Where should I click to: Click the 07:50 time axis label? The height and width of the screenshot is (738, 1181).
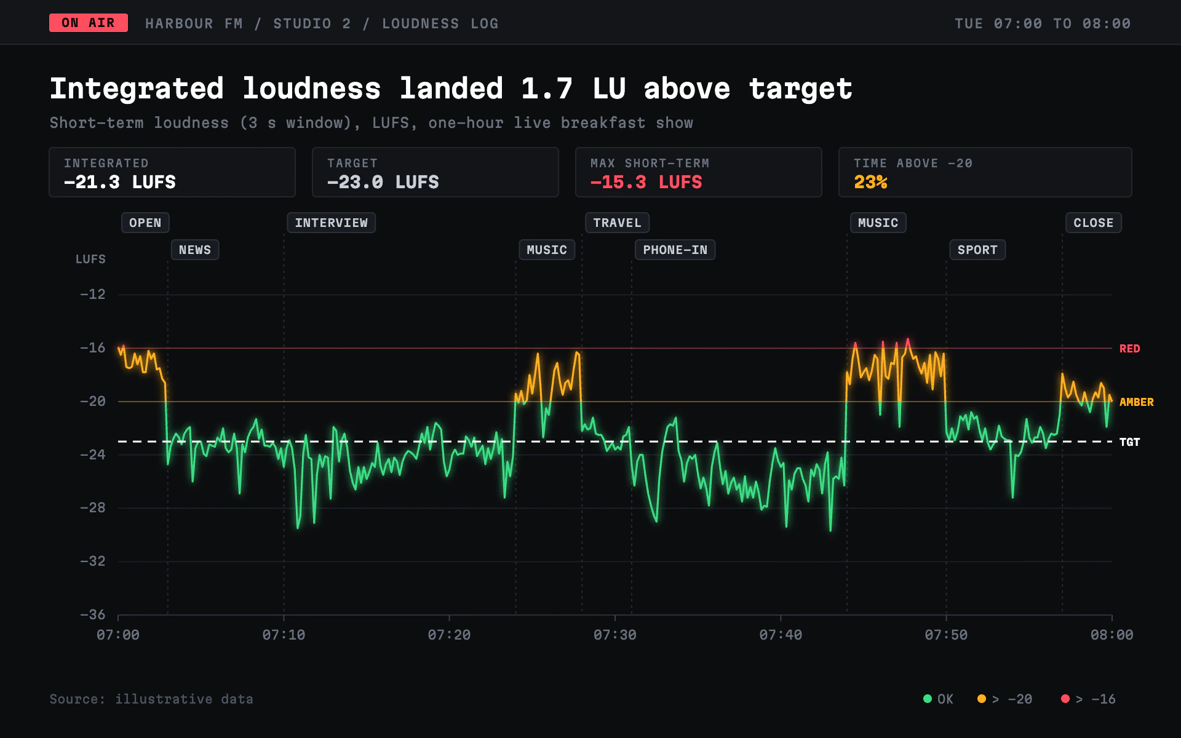946,635
